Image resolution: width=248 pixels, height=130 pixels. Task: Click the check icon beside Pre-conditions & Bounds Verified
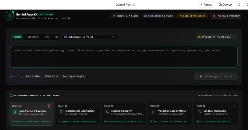point(13,122)
